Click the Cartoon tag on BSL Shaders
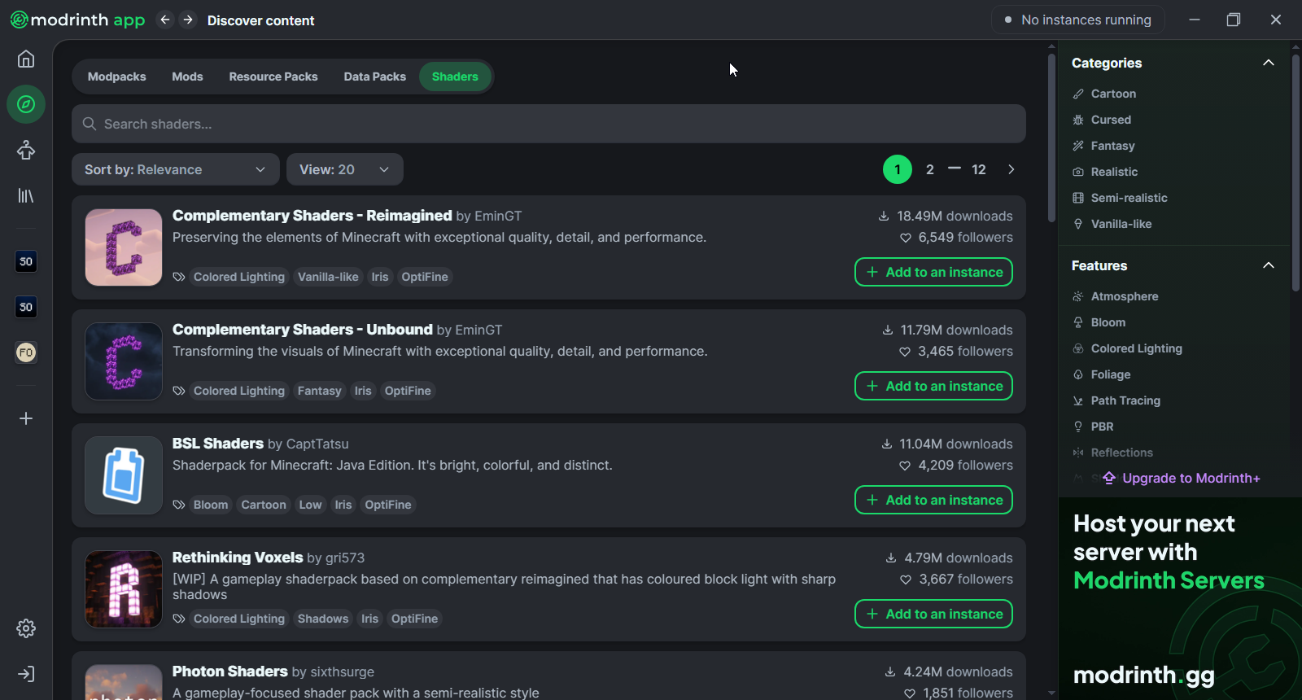This screenshot has width=1302, height=700. [x=264, y=505]
